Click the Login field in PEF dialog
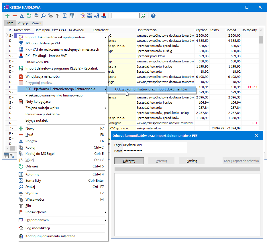 pos(155,145)
